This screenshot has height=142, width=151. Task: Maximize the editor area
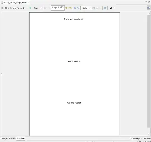click(149, 2)
